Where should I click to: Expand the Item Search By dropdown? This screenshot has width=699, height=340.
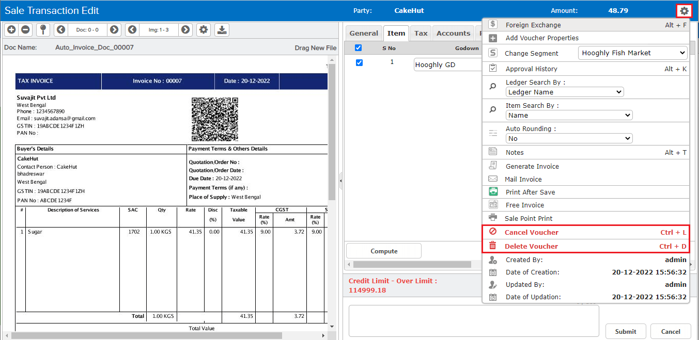point(568,115)
